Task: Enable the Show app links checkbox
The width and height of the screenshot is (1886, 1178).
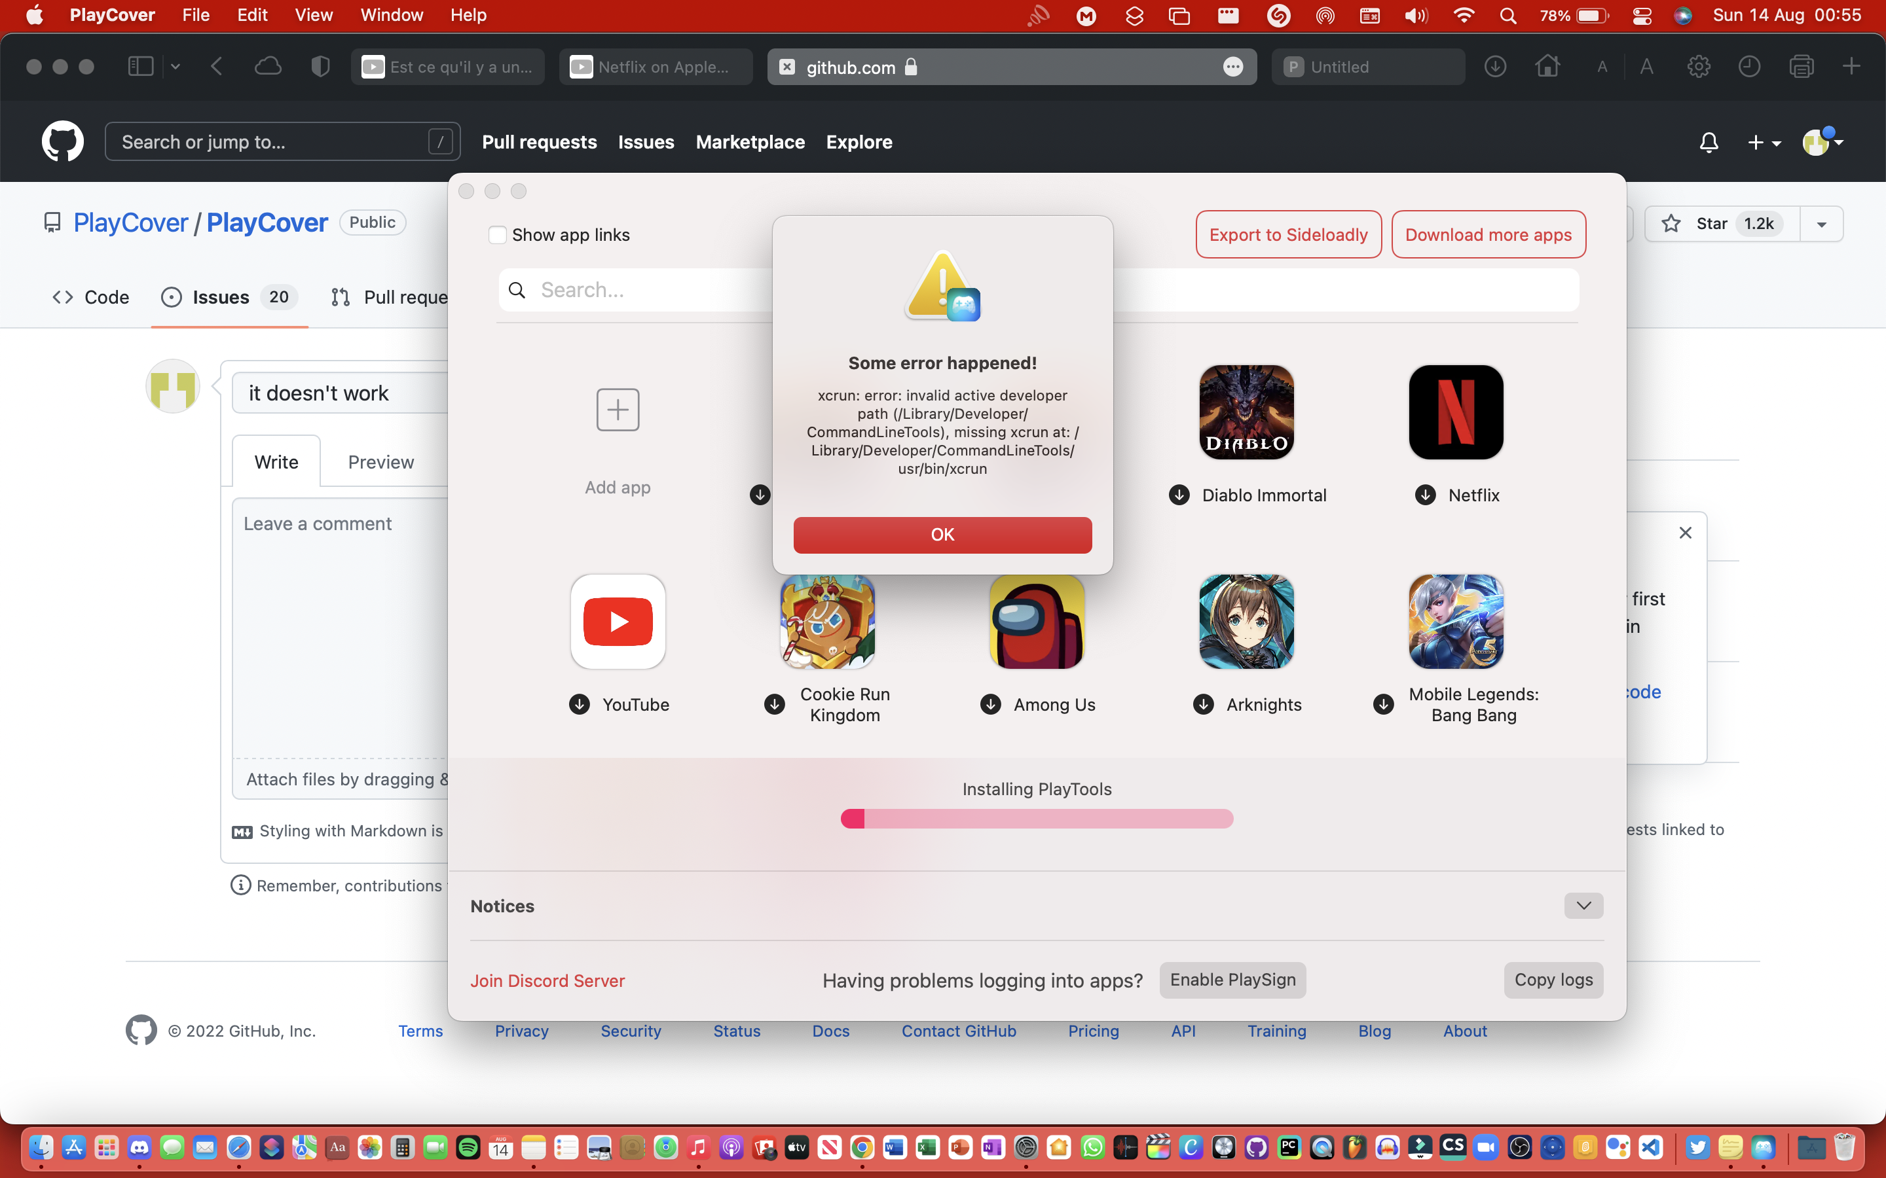Action: (x=498, y=234)
